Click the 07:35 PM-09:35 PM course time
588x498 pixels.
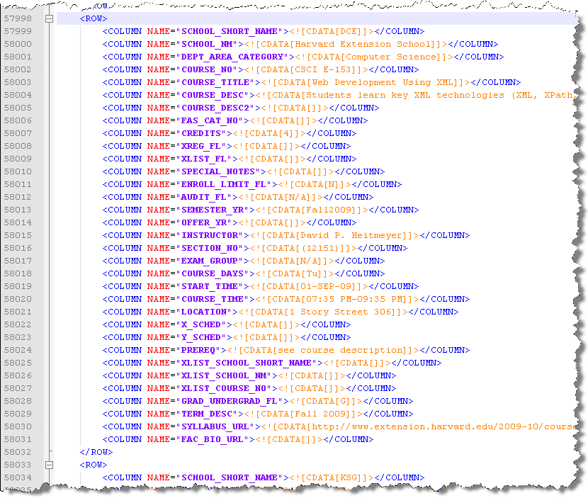(x=355, y=299)
